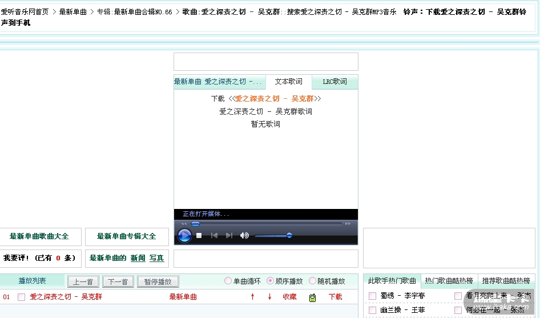Click 最新单曲 in the breadcrumb
540x318 pixels.
coord(72,12)
